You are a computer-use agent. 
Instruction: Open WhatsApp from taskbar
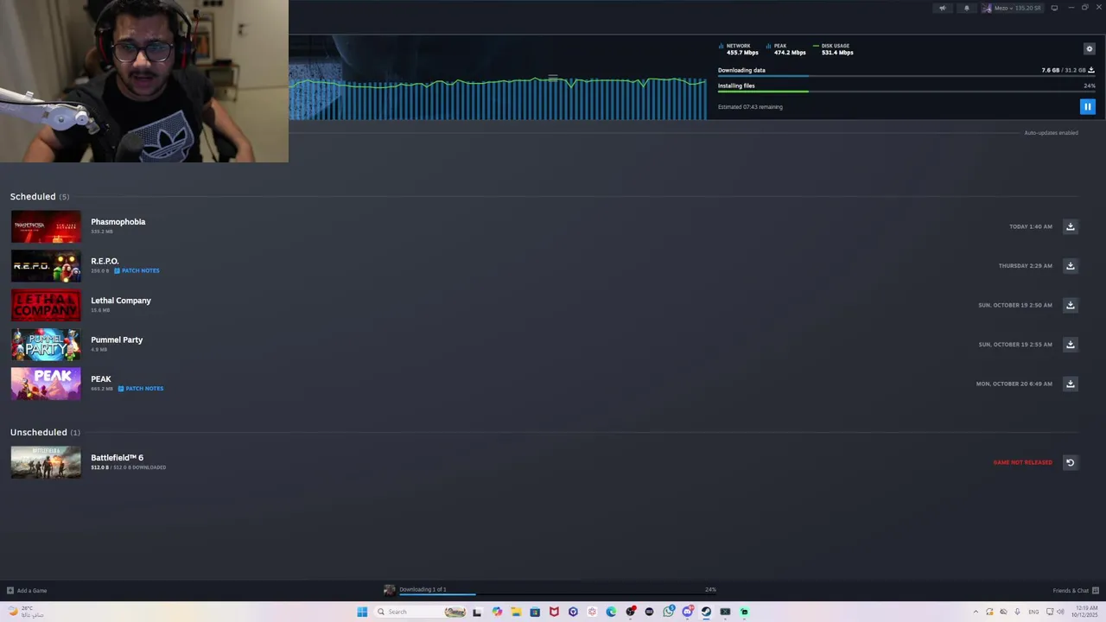(x=669, y=612)
